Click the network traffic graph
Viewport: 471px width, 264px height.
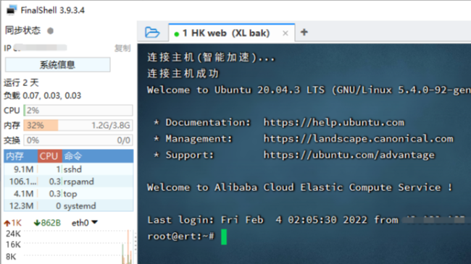coord(78,247)
